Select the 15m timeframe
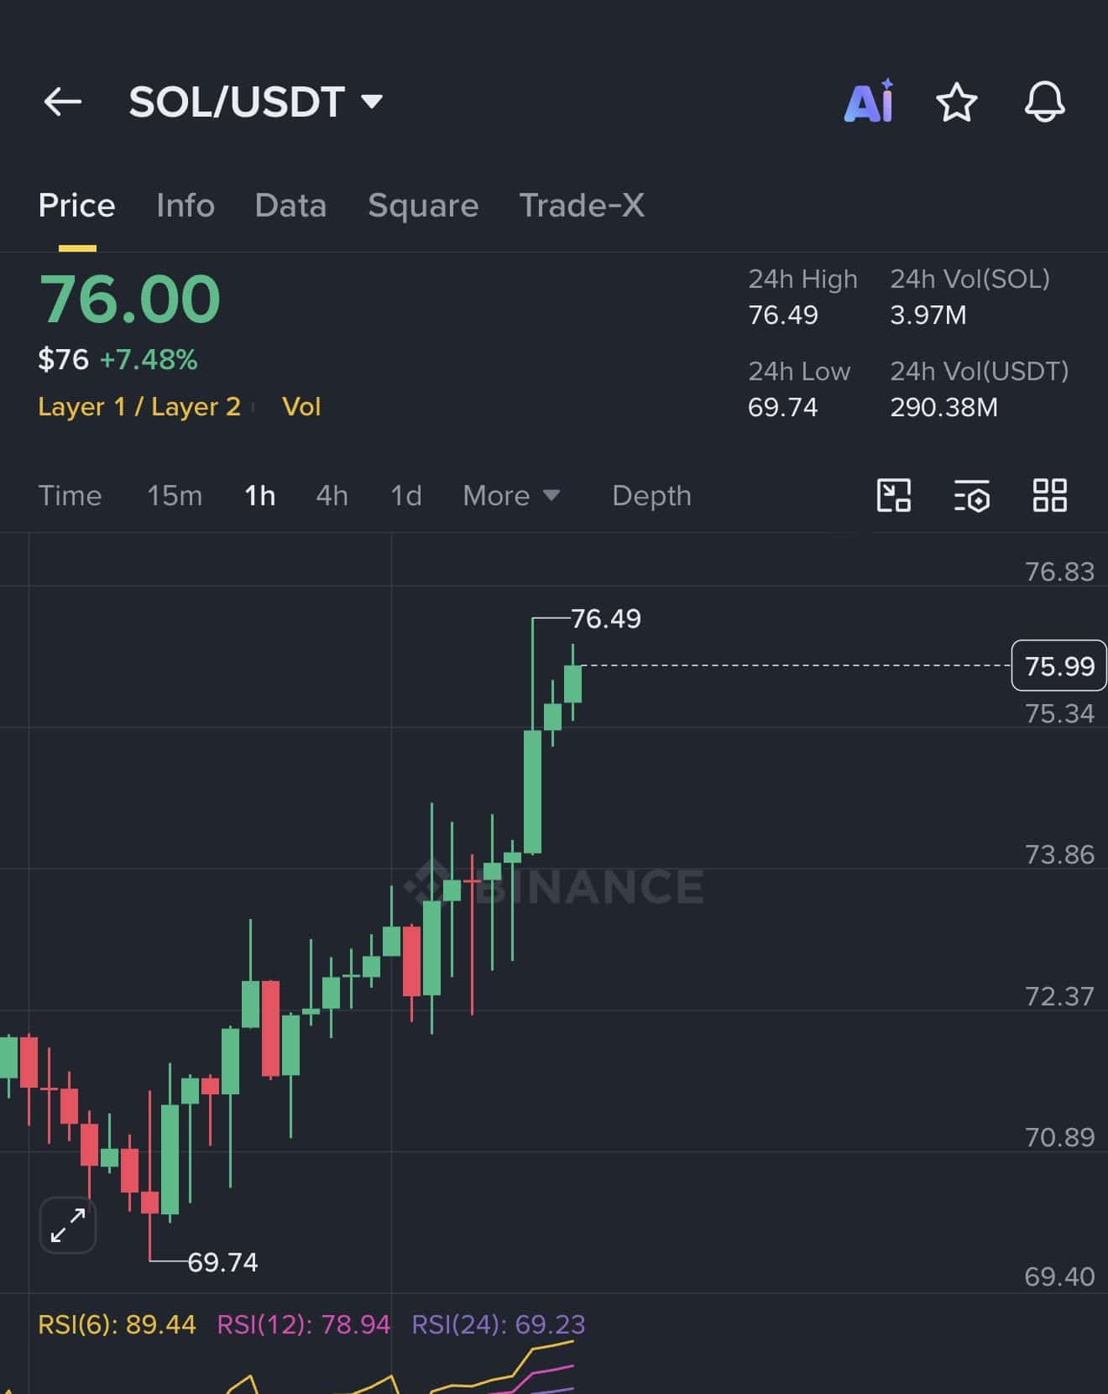 (x=175, y=495)
